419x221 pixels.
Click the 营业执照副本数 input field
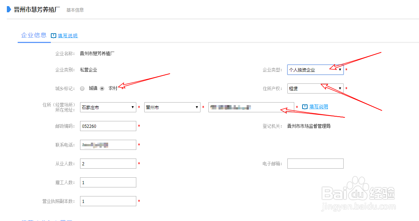click(108, 201)
